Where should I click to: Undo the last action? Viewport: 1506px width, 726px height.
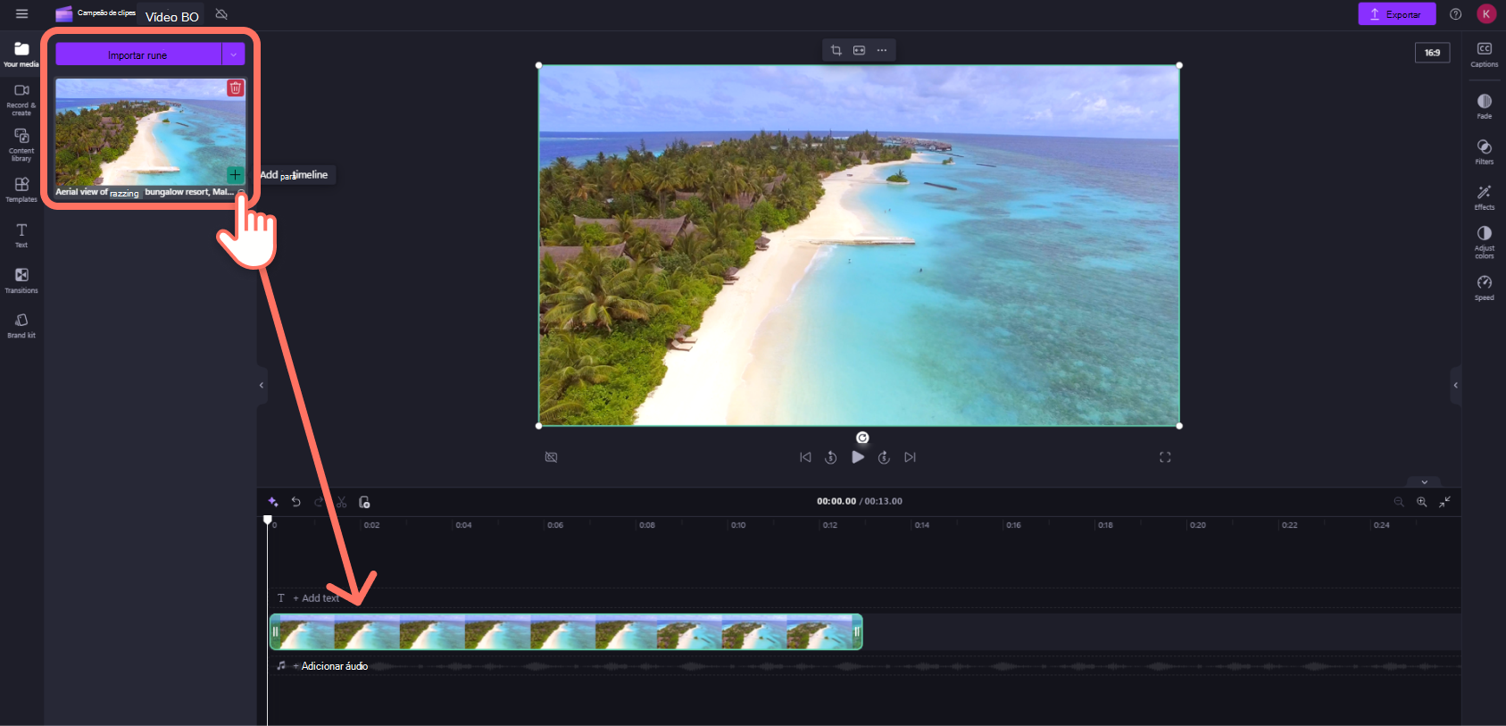click(296, 502)
